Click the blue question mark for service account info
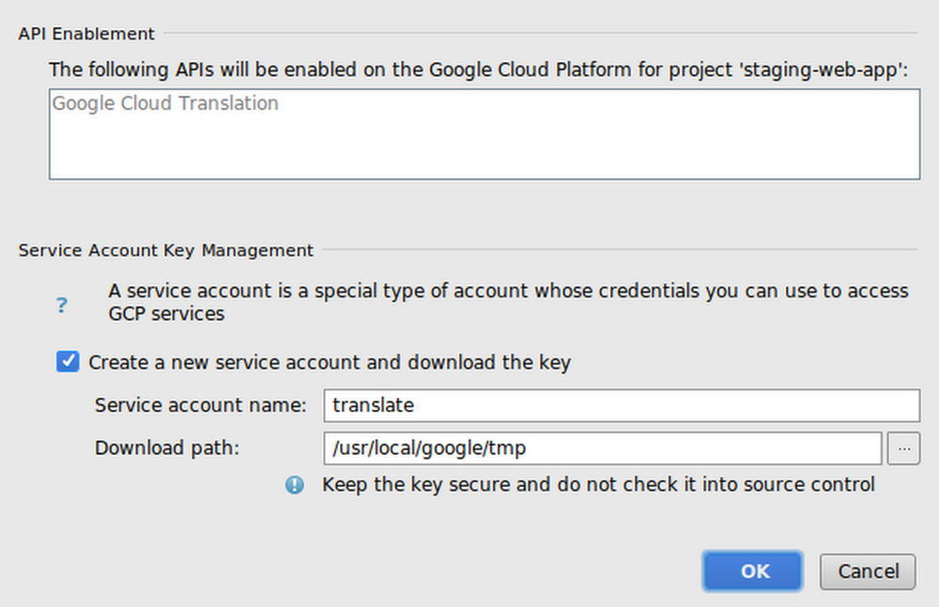 pos(61,305)
